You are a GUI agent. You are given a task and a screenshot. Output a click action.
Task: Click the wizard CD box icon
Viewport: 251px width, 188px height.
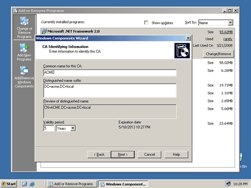[182, 51]
